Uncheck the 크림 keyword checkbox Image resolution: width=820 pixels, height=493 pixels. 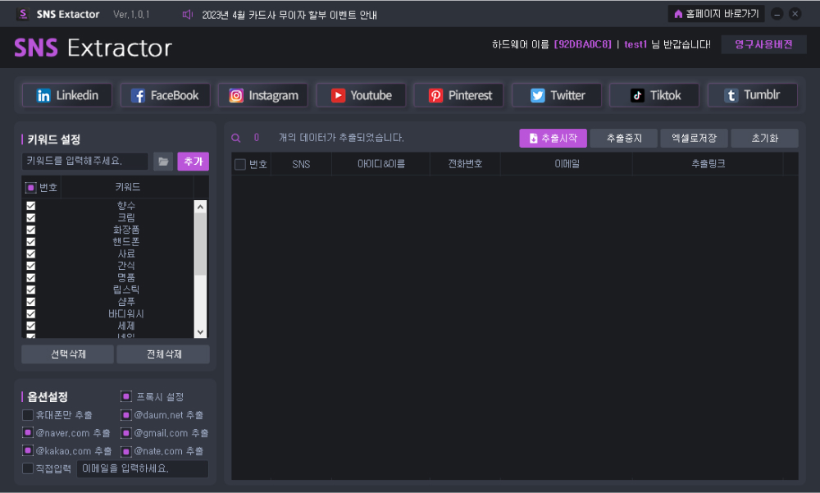31,217
